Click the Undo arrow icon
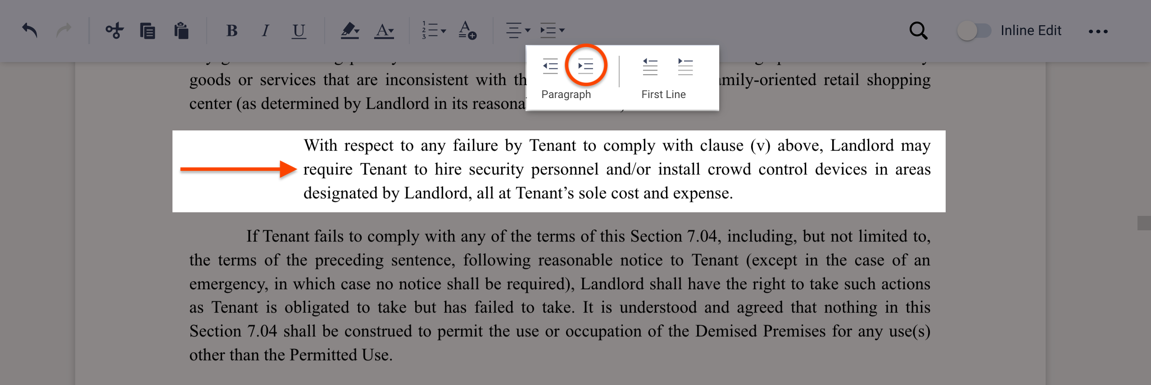The width and height of the screenshot is (1151, 385). [x=30, y=31]
